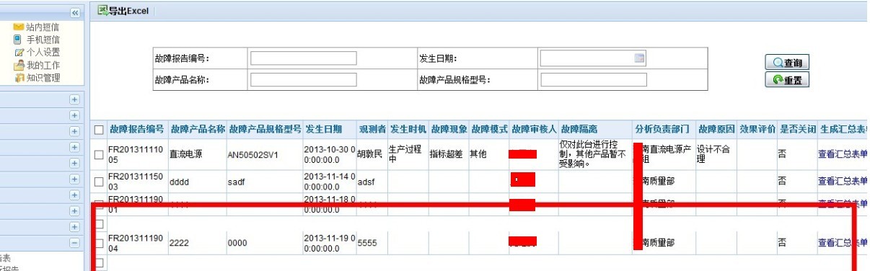The image size is (870, 271).
Task: Sort by 故障产品规格型号 column header
Action: pos(265,130)
